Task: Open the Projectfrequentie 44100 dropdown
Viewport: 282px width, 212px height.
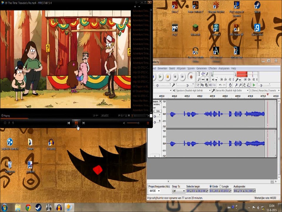Action: tap(155, 191)
